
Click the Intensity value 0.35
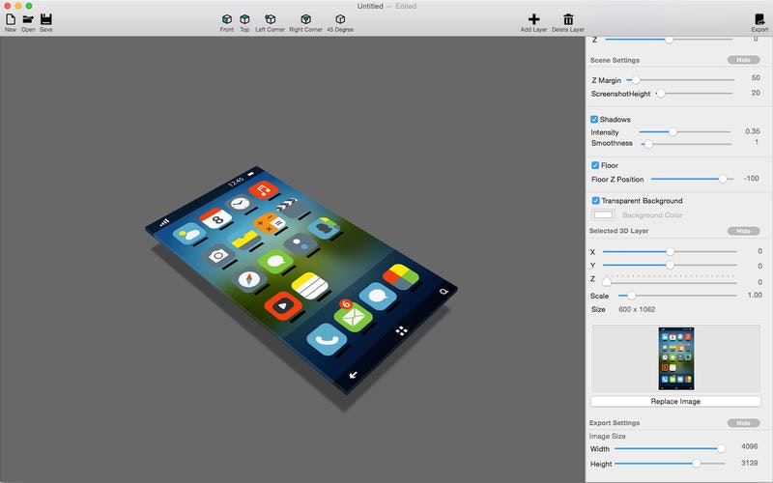tap(753, 131)
